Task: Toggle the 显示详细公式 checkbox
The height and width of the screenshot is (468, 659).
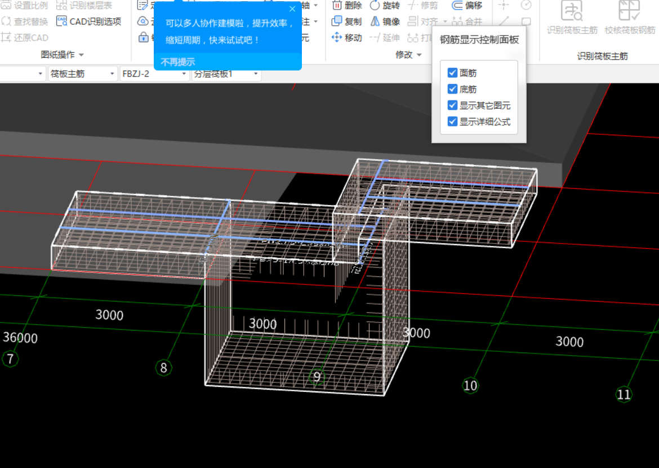Action: (x=453, y=122)
